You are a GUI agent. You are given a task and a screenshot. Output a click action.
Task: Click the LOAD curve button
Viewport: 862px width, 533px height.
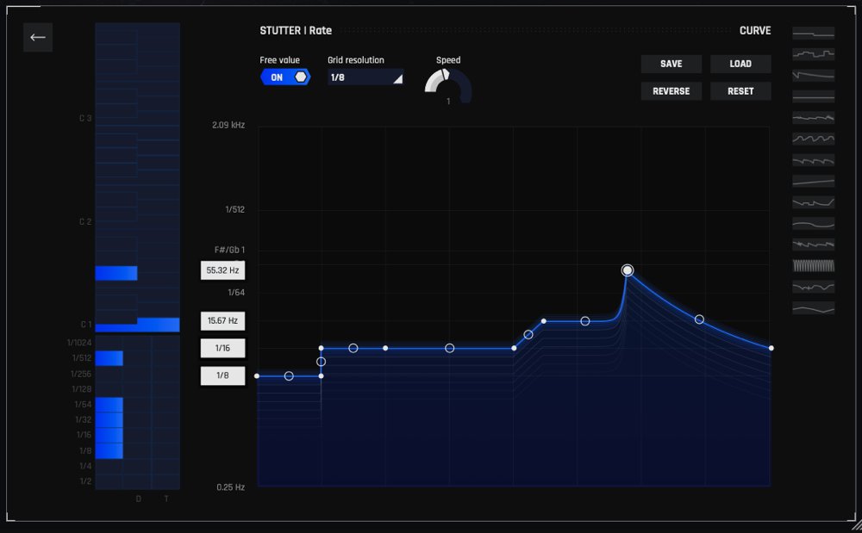740,64
